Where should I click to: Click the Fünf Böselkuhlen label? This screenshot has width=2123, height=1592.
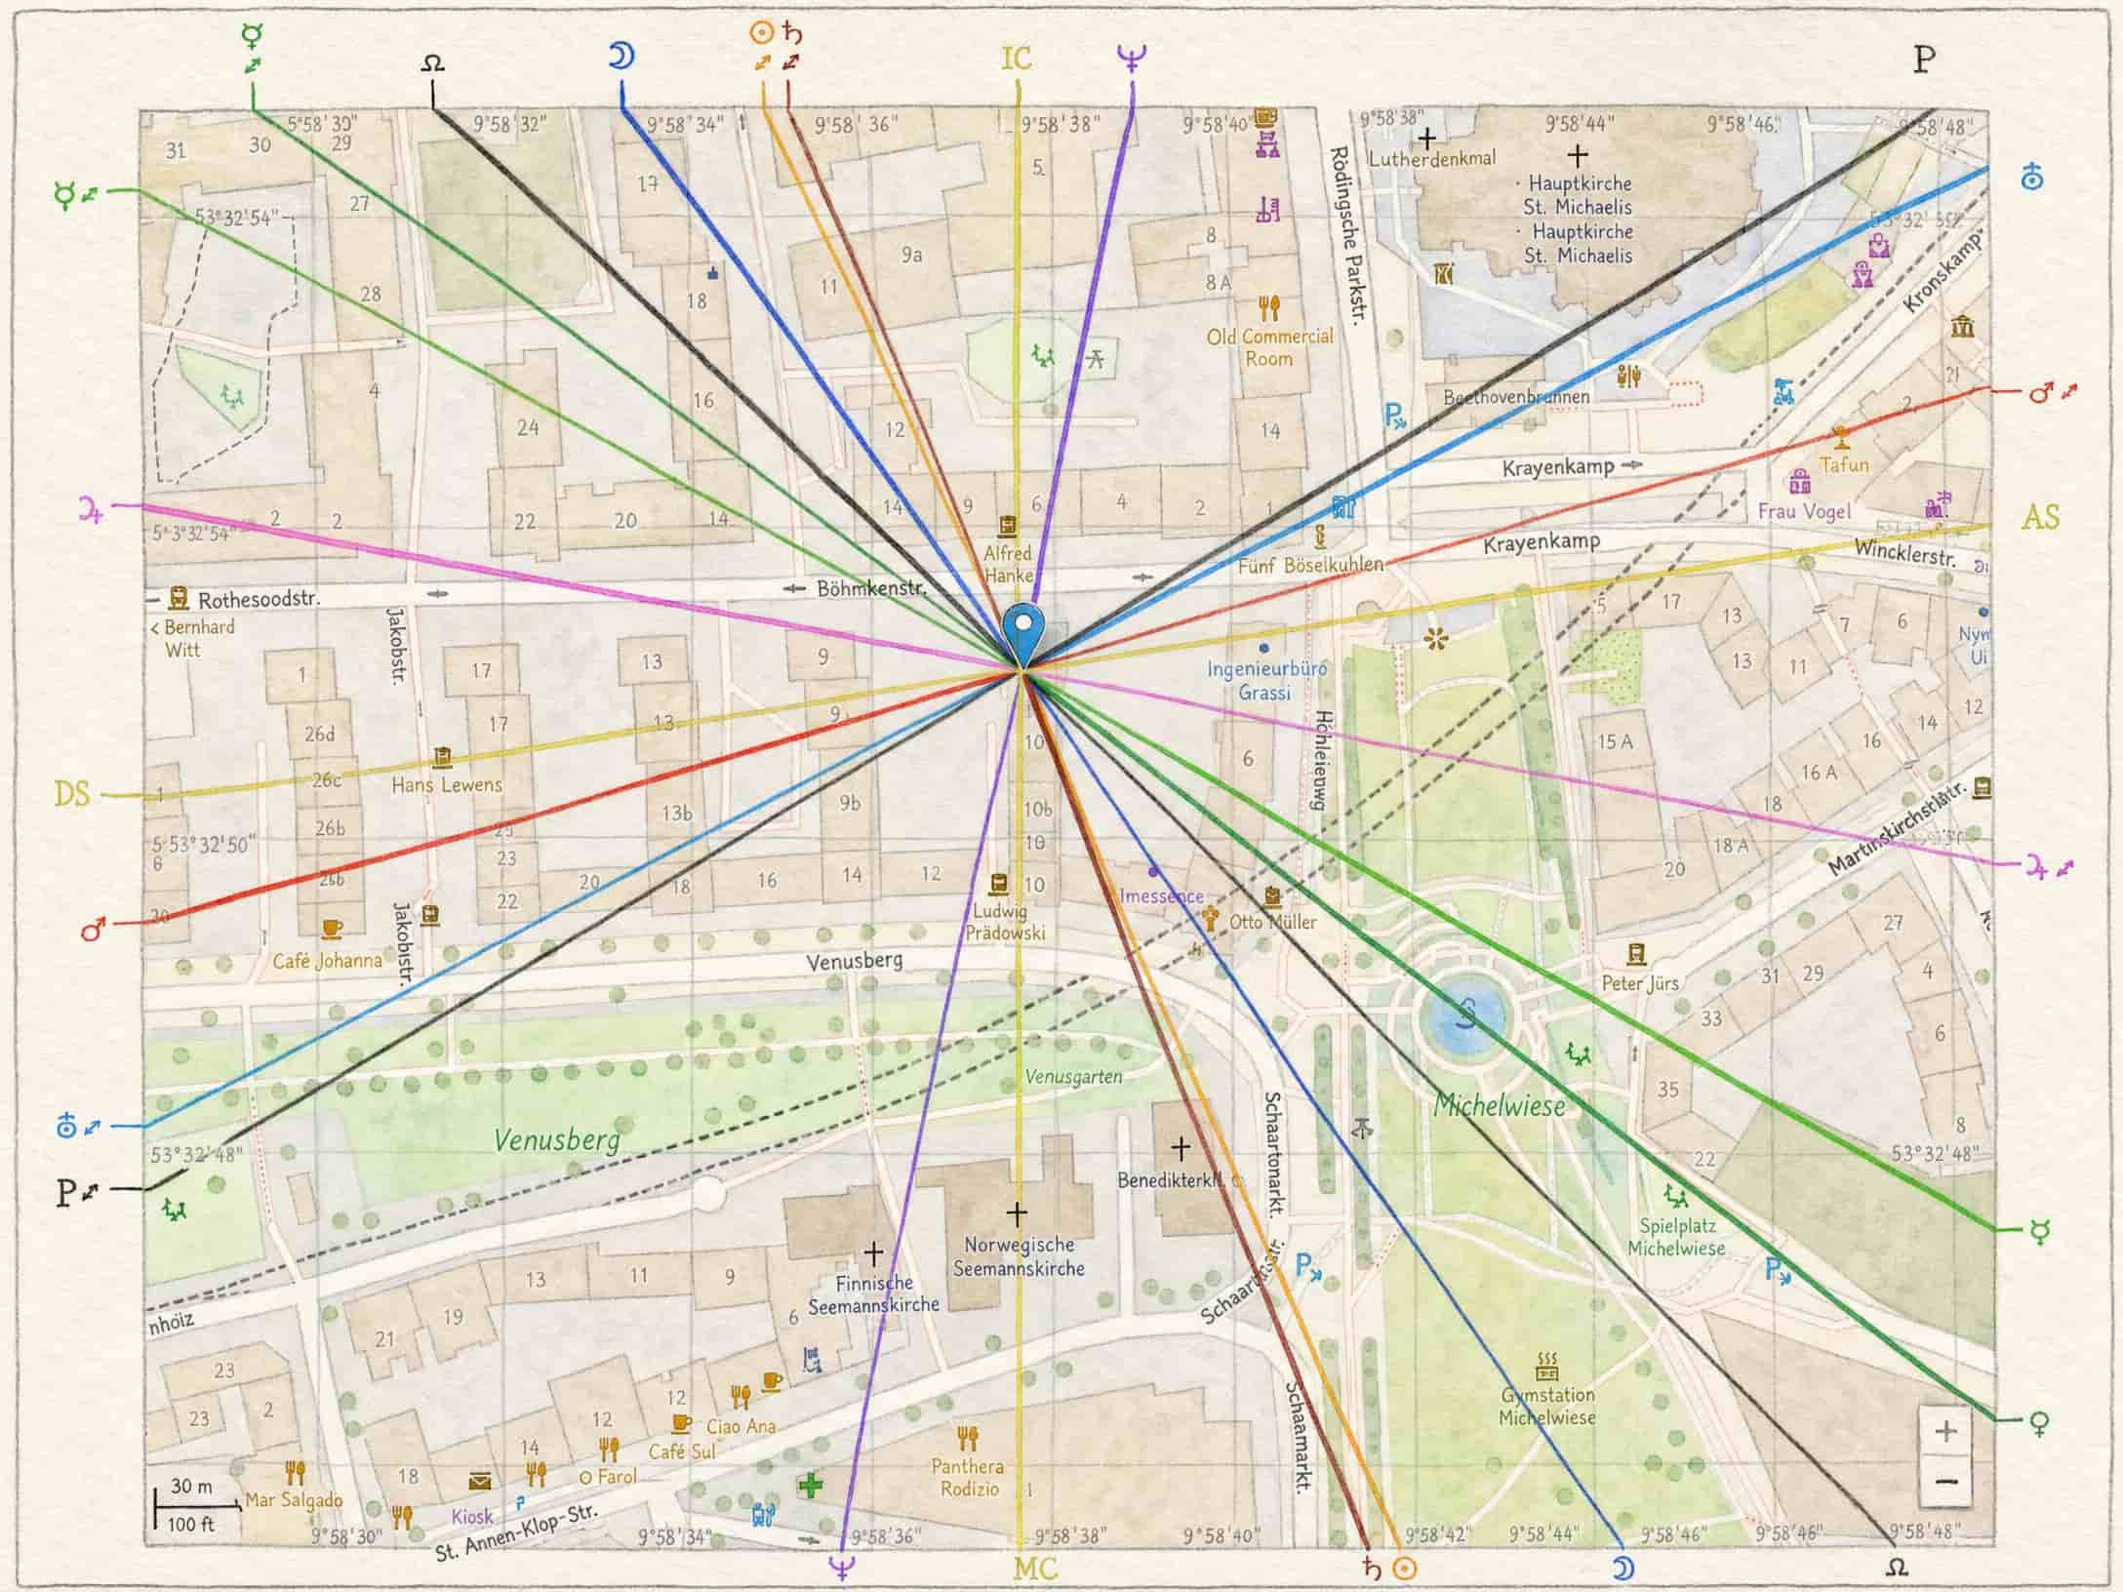tap(1310, 565)
